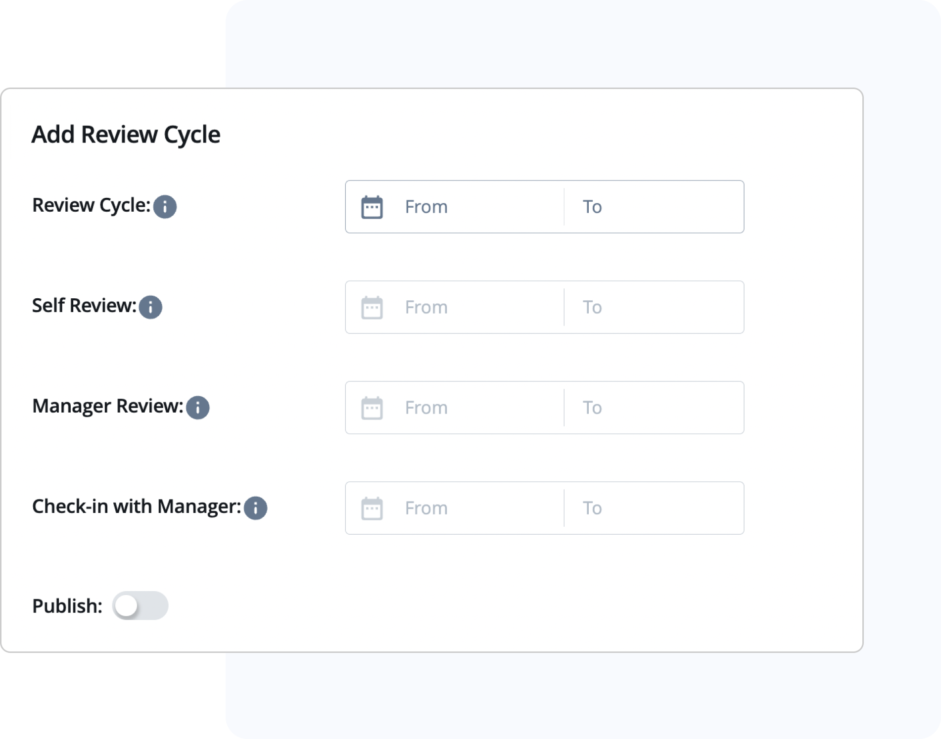
Task: Select the Add Review Cycle heading
Action: coord(126,134)
